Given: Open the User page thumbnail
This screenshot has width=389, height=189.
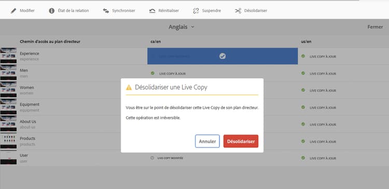Looking at the screenshot, I should tap(8, 158).
